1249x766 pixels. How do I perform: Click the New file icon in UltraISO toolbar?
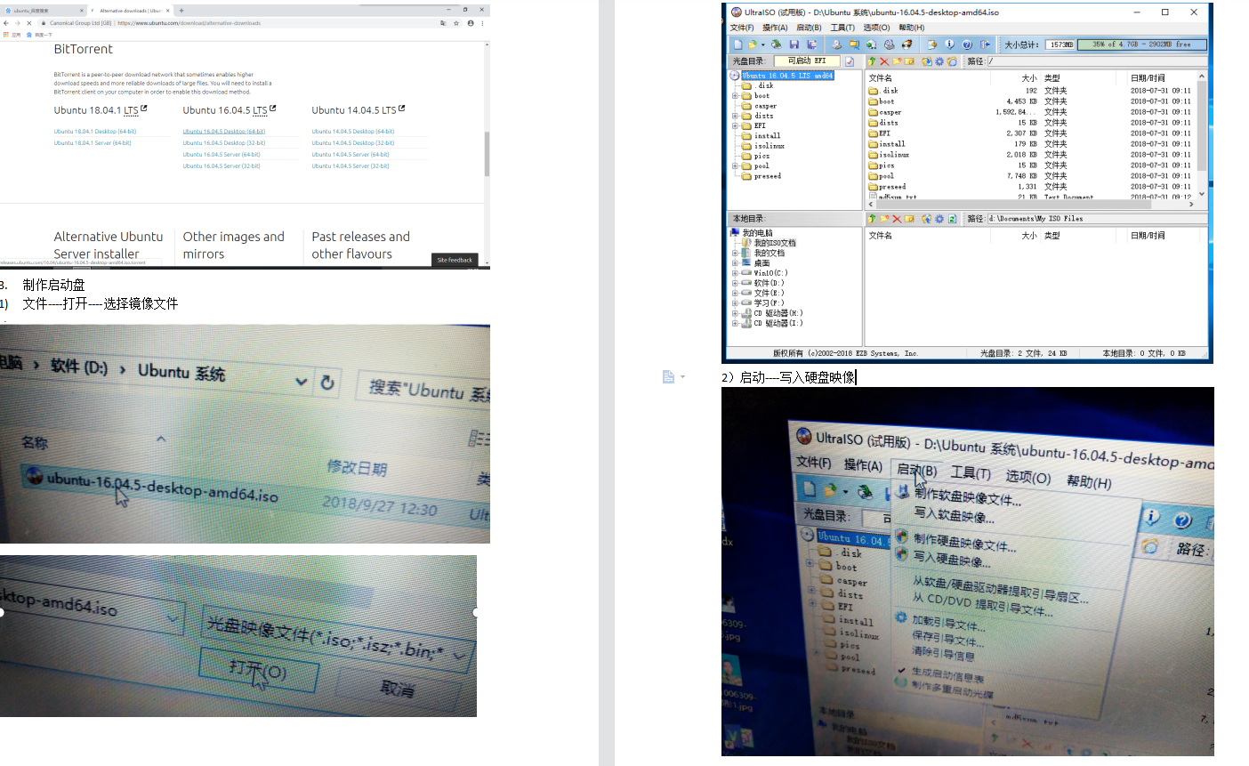point(737,44)
